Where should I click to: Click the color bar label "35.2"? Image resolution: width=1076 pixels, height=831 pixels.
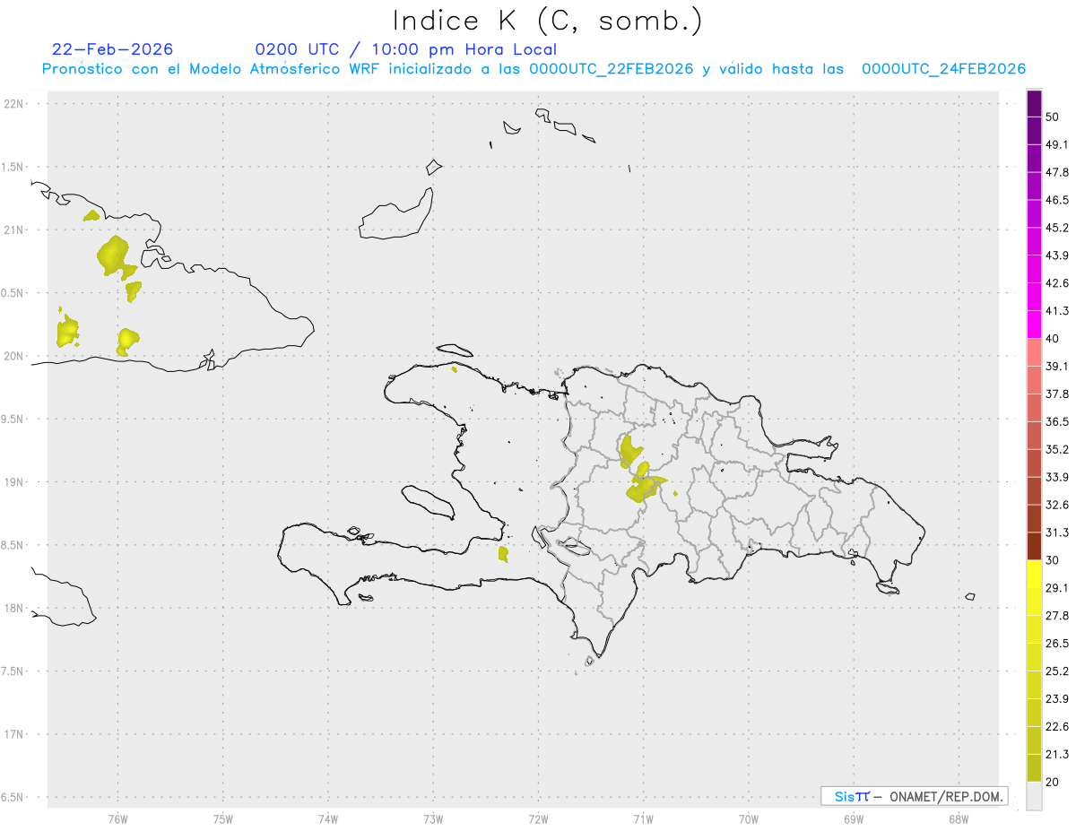pyautogui.click(x=1058, y=450)
